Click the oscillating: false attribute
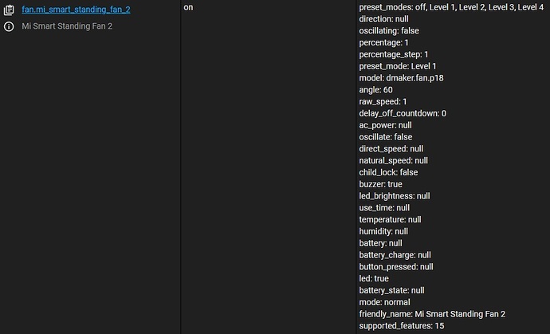This screenshot has height=334, width=550. coord(389,31)
